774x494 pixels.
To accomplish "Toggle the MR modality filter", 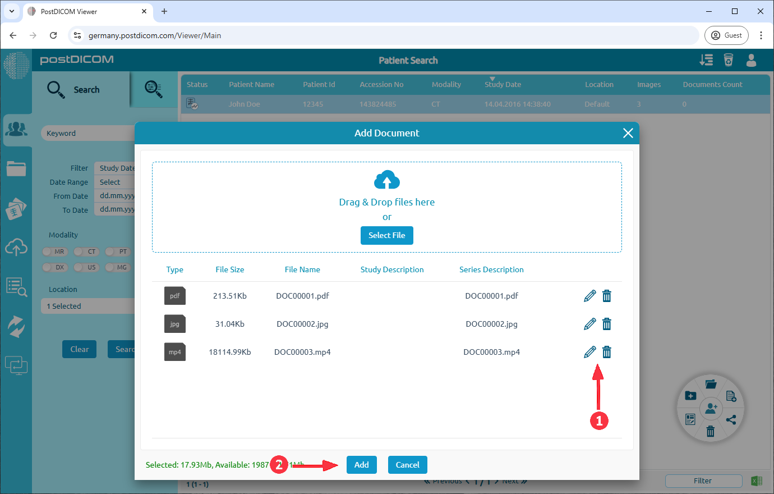I will (54, 251).
